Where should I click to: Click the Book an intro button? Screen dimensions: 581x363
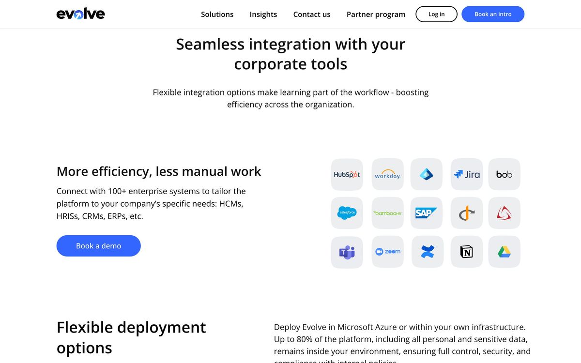(493, 14)
